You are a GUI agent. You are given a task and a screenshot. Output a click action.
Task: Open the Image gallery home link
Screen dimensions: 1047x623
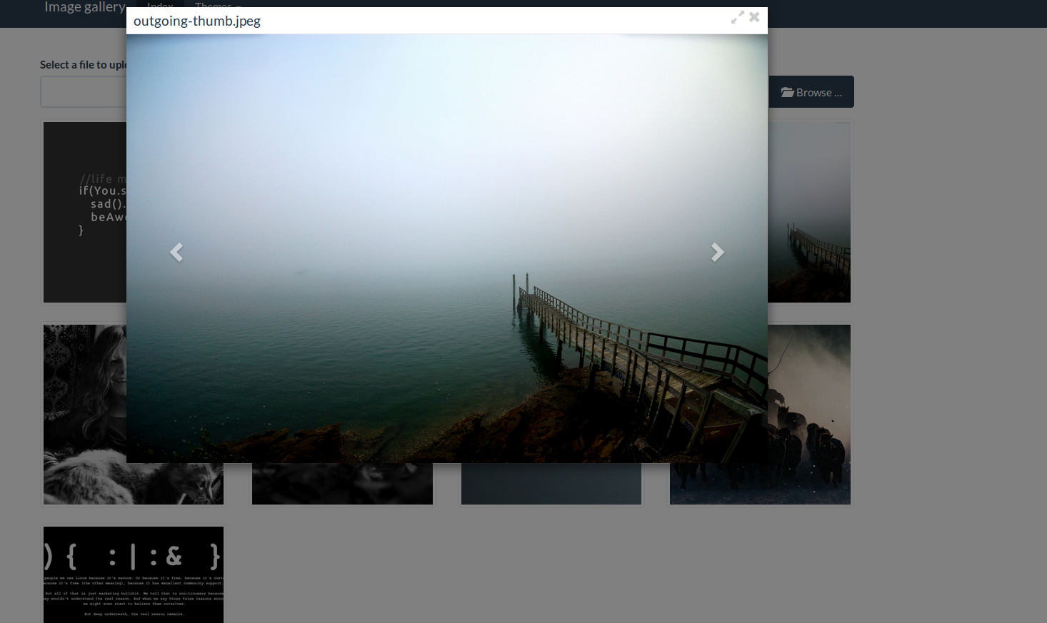coord(85,7)
